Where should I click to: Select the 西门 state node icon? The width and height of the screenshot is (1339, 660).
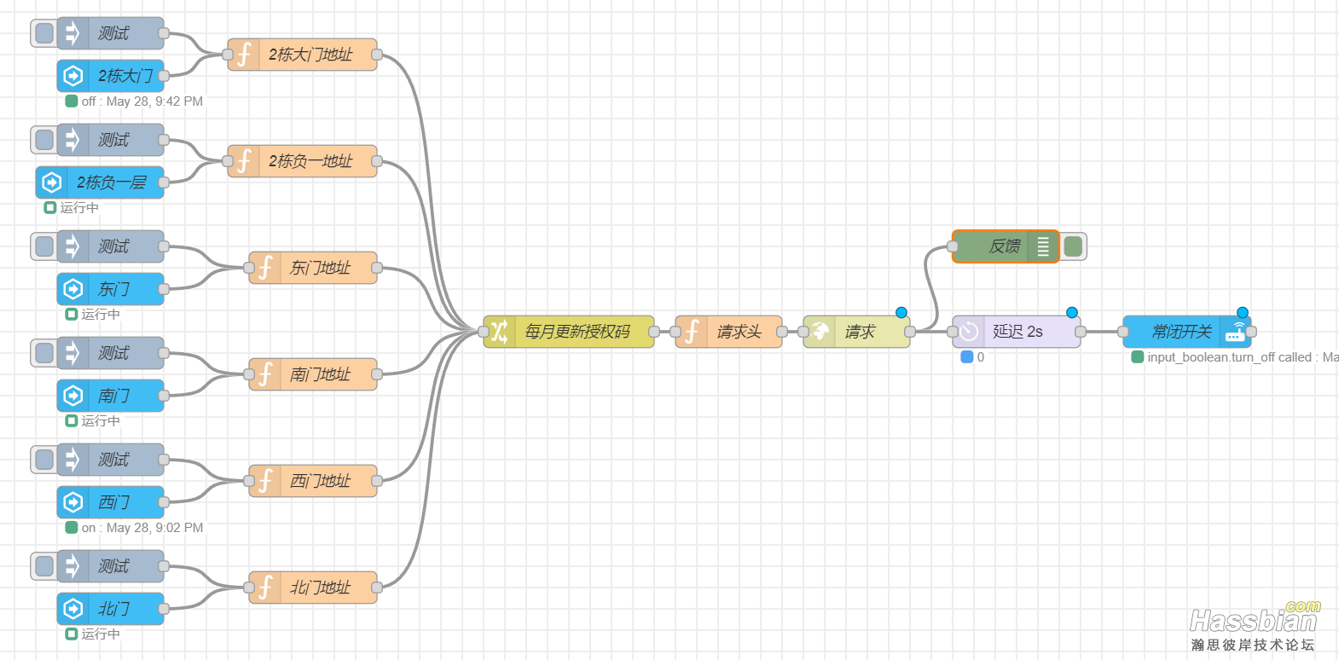coord(73,502)
